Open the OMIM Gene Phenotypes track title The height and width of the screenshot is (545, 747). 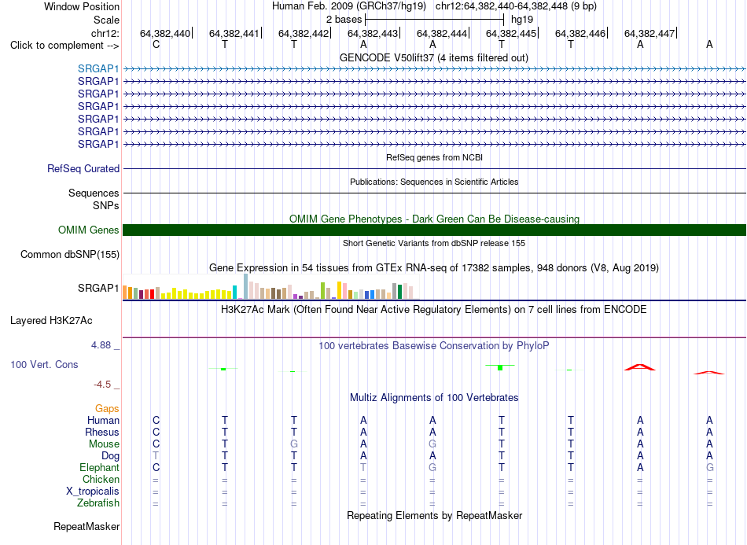[434, 219]
